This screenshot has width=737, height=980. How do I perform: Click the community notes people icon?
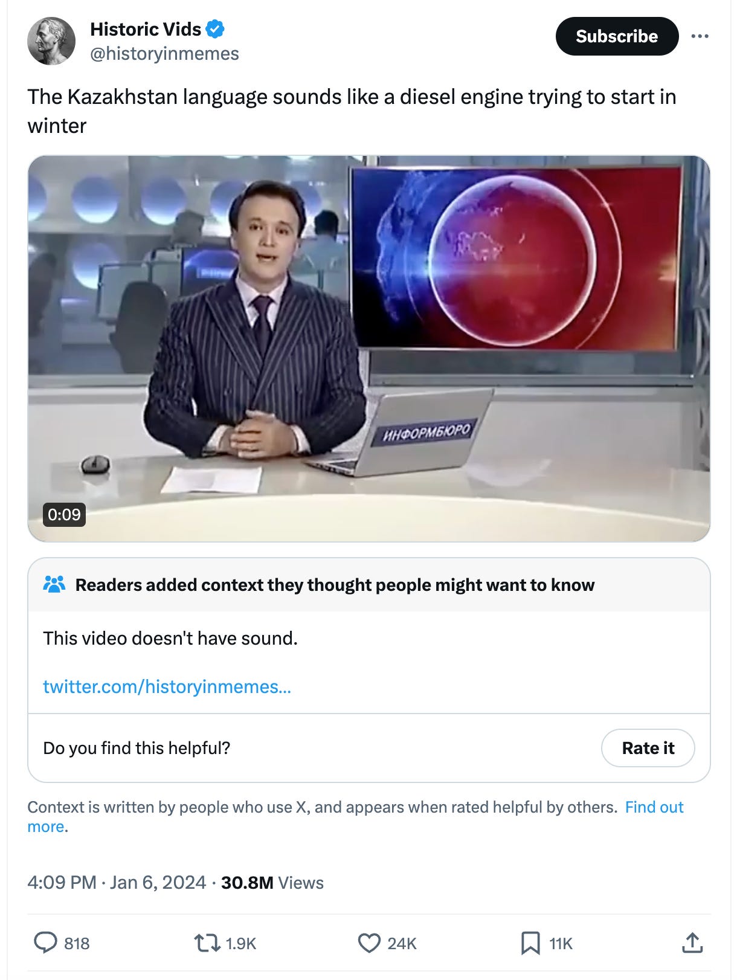click(54, 584)
